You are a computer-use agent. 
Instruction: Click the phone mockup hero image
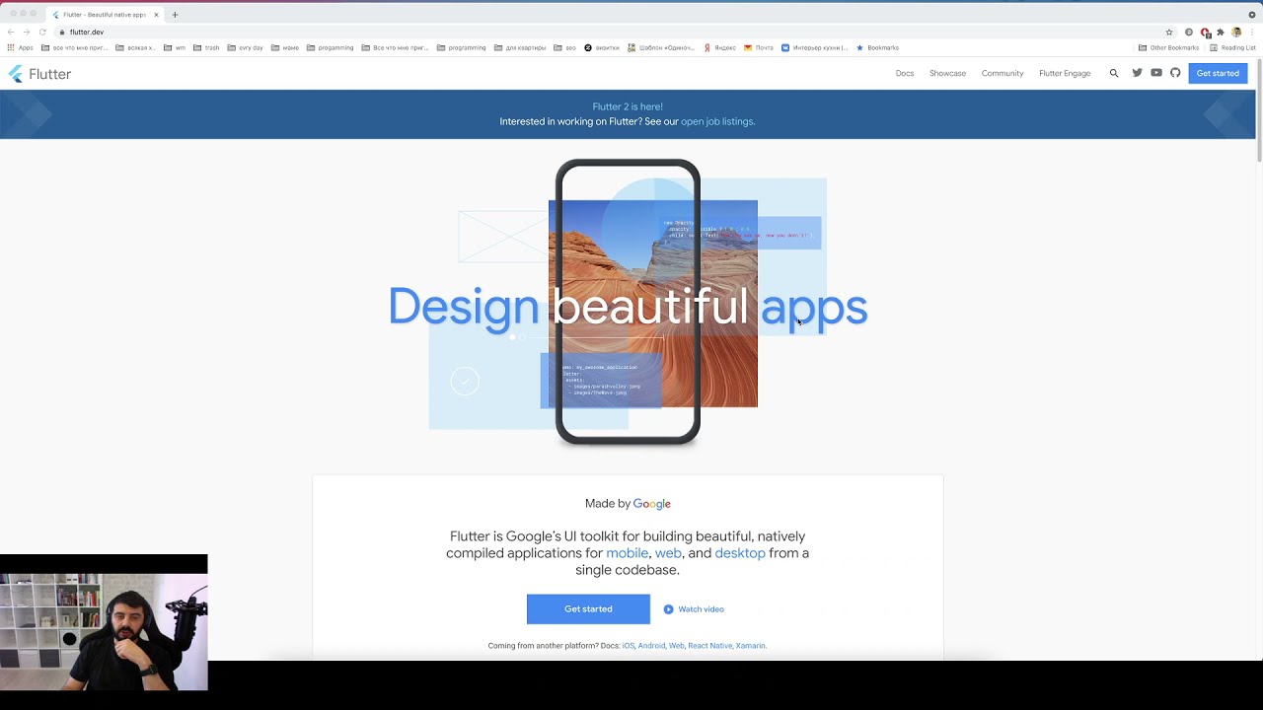click(x=628, y=302)
